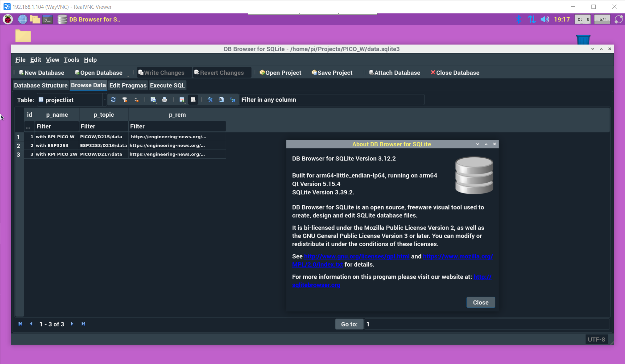625x364 pixels.
Task: Click the Go to button
Action: click(349, 324)
